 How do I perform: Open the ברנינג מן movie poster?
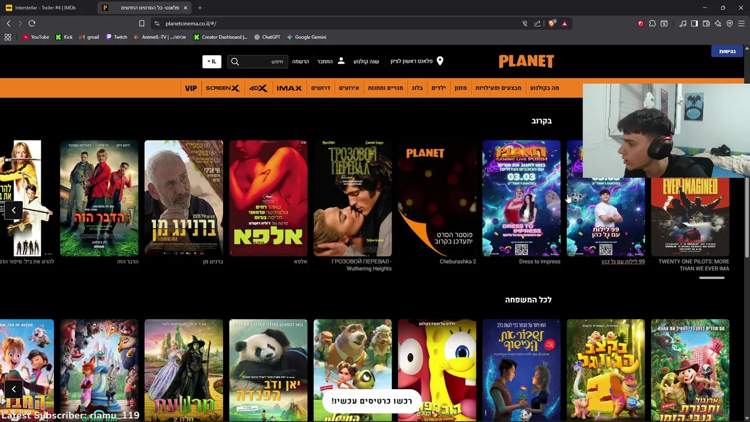(x=183, y=198)
